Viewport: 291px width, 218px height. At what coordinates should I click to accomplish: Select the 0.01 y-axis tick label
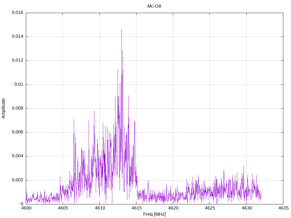(19, 85)
